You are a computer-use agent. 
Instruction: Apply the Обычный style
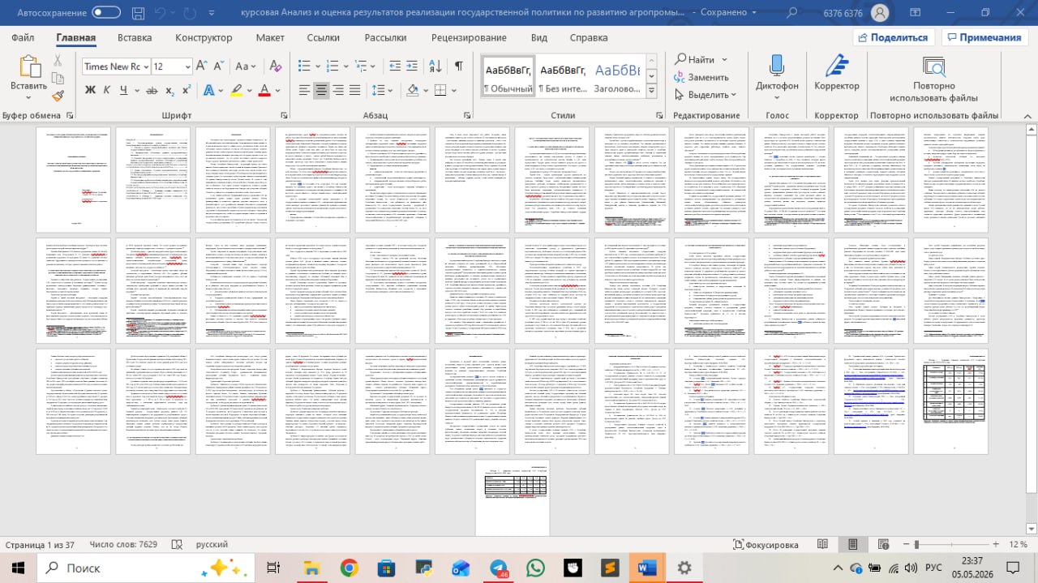508,78
